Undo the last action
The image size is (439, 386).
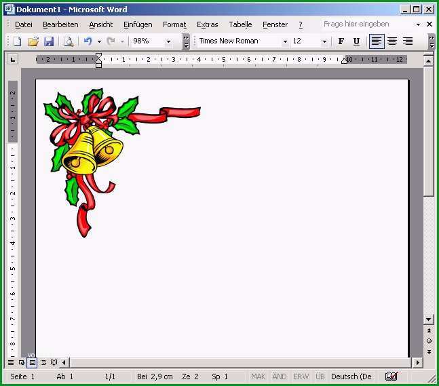tap(88, 41)
